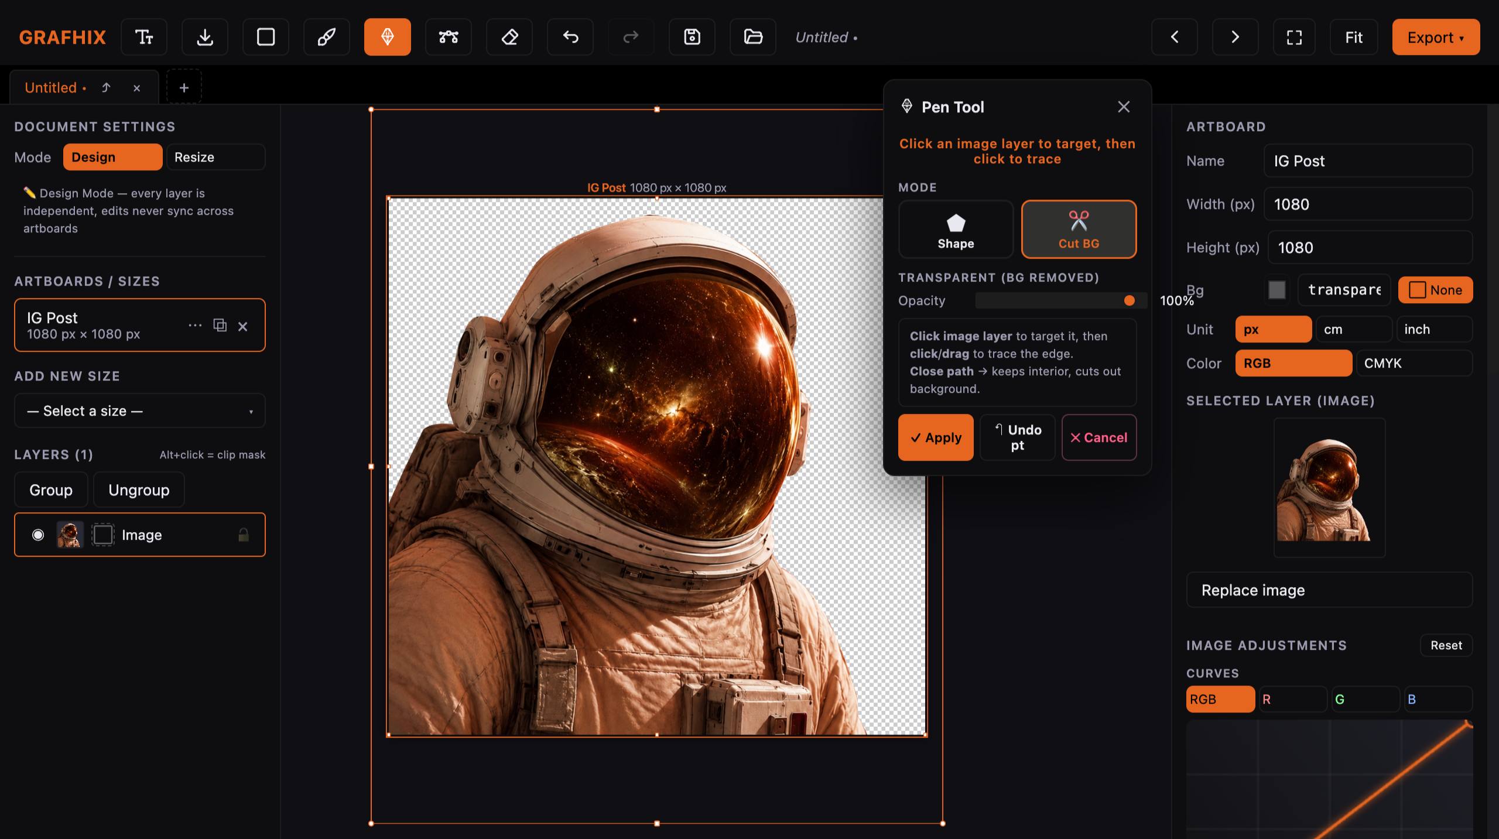
Task: Open the Select a size dropdown
Action: pos(140,411)
